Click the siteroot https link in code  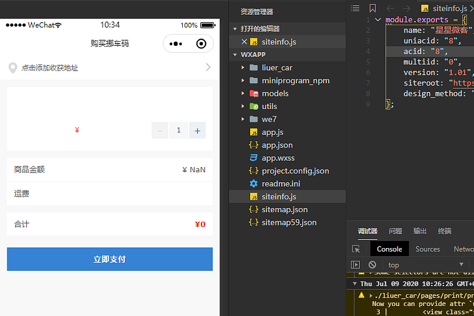(x=463, y=83)
